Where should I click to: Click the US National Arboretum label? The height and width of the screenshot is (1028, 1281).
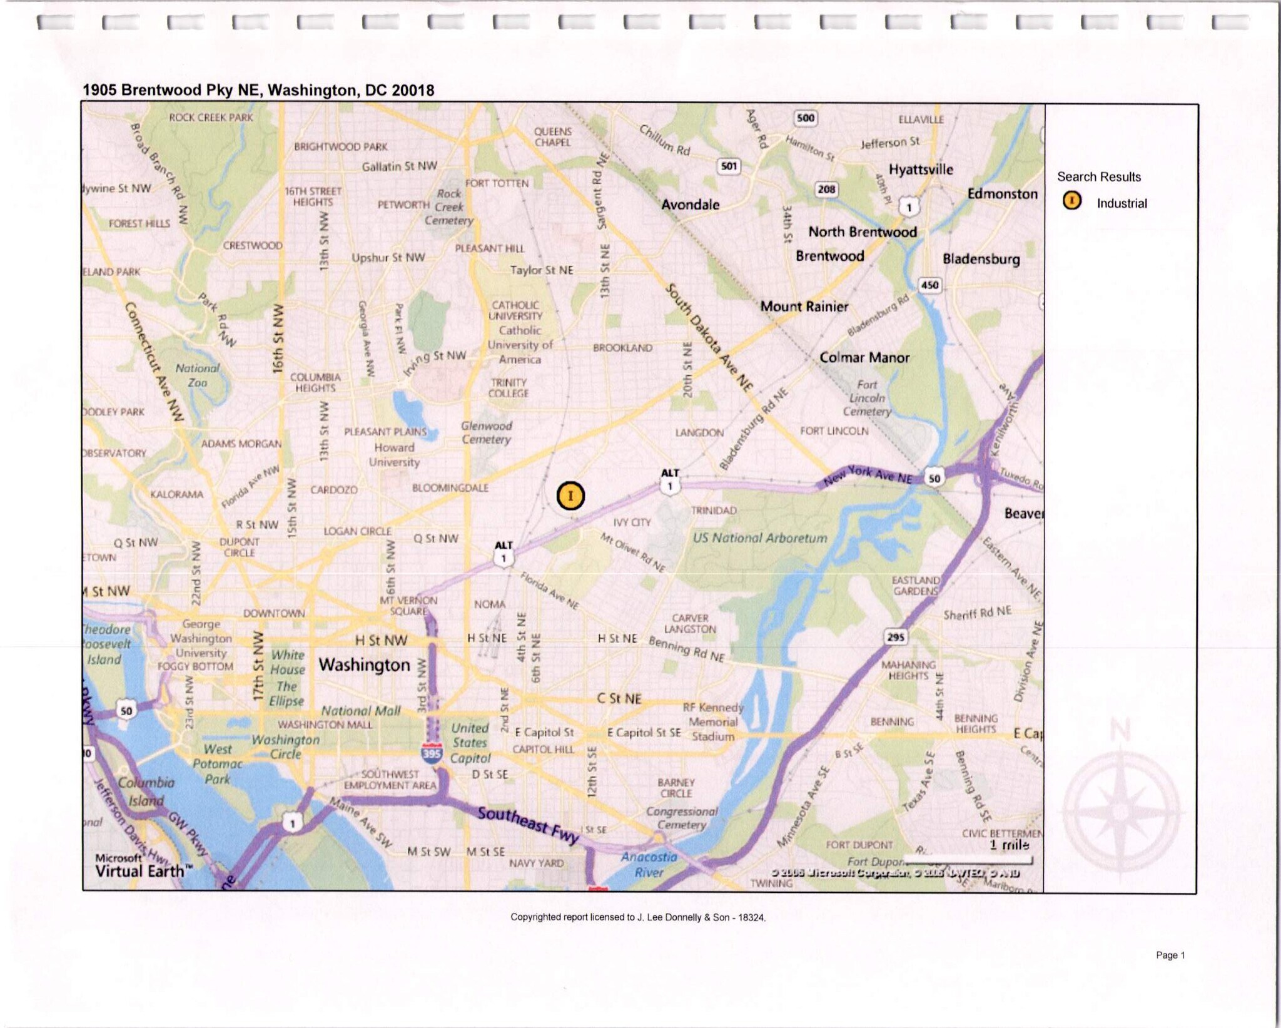tap(759, 537)
